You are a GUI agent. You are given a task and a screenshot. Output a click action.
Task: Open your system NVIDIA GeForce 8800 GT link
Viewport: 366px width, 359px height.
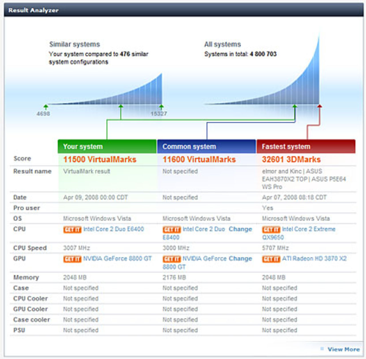coord(117,259)
